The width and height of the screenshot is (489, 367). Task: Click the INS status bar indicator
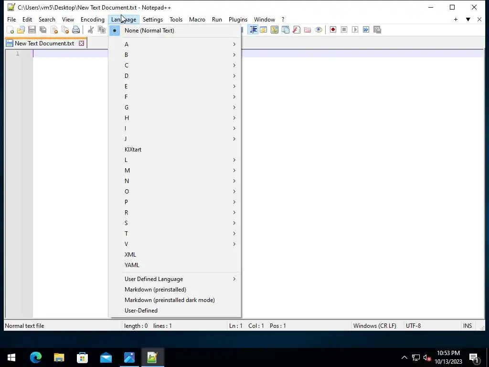click(468, 326)
